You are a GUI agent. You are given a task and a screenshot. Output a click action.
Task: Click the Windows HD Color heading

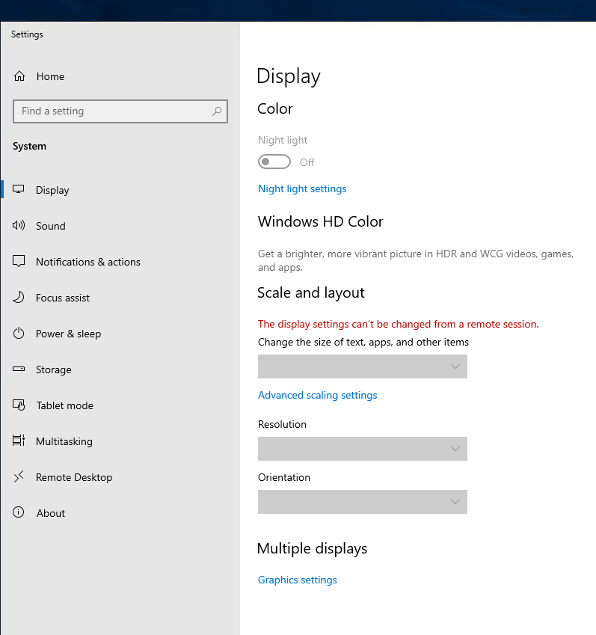320,221
